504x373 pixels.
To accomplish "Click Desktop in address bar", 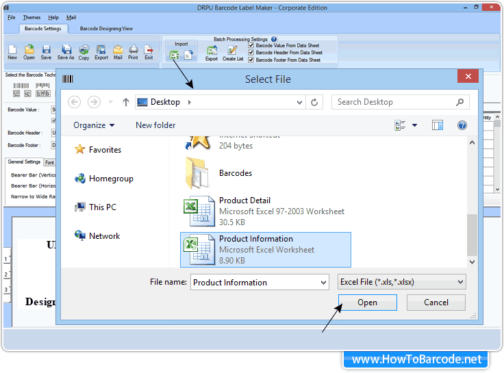I will point(165,102).
